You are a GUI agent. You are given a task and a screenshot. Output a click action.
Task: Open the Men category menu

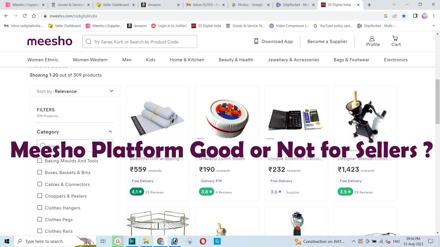click(x=127, y=60)
